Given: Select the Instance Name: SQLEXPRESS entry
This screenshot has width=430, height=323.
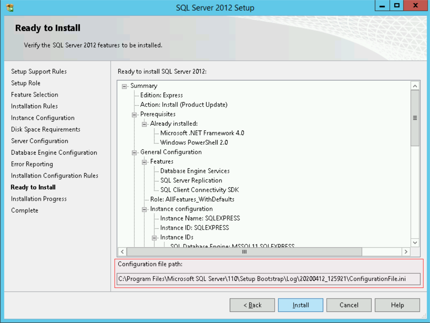Looking at the screenshot, I should pyautogui.click(x=177, y=218).
